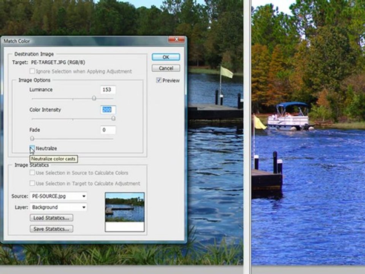Click the Neutralize color casts tooltip
This screenshot has width=365, height=274.
(x=54, y=159)
